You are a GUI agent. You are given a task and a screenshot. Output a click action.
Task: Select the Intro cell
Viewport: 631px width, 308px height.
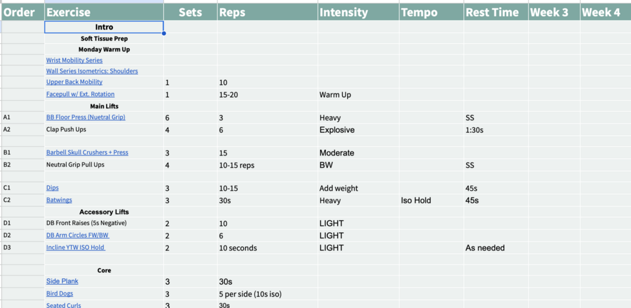point(104,27)
